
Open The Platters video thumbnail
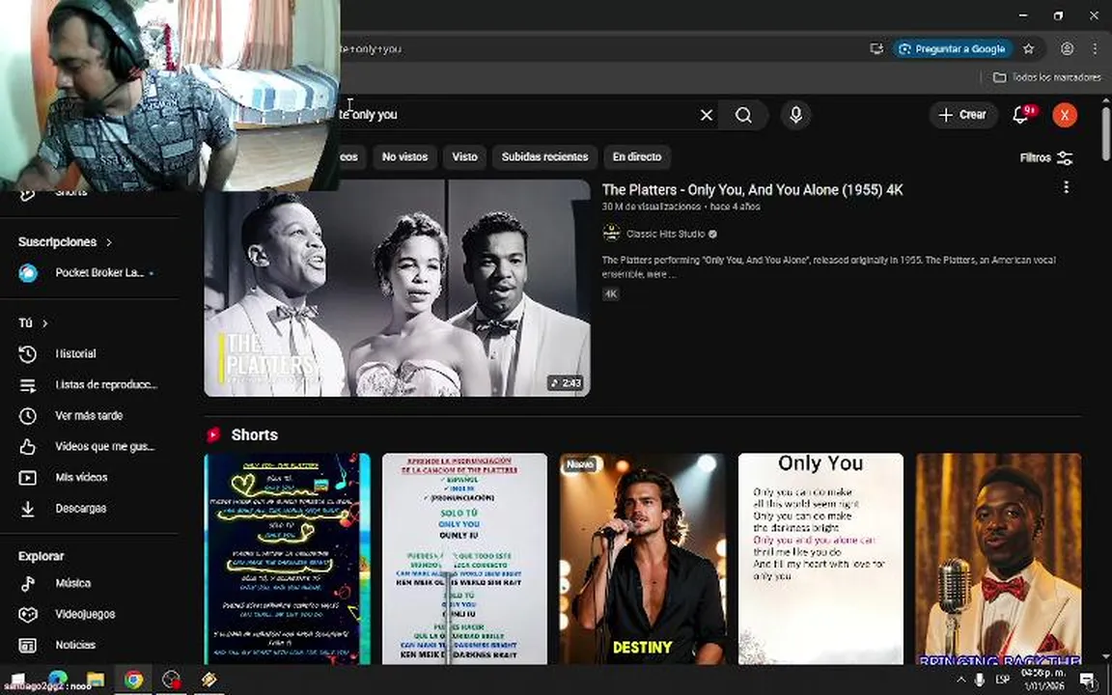(x=397, y=288)
